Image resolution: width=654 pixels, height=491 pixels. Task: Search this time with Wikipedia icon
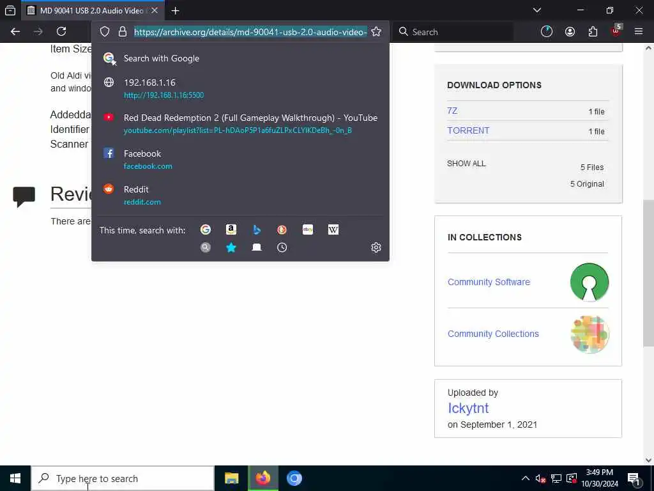333,230
